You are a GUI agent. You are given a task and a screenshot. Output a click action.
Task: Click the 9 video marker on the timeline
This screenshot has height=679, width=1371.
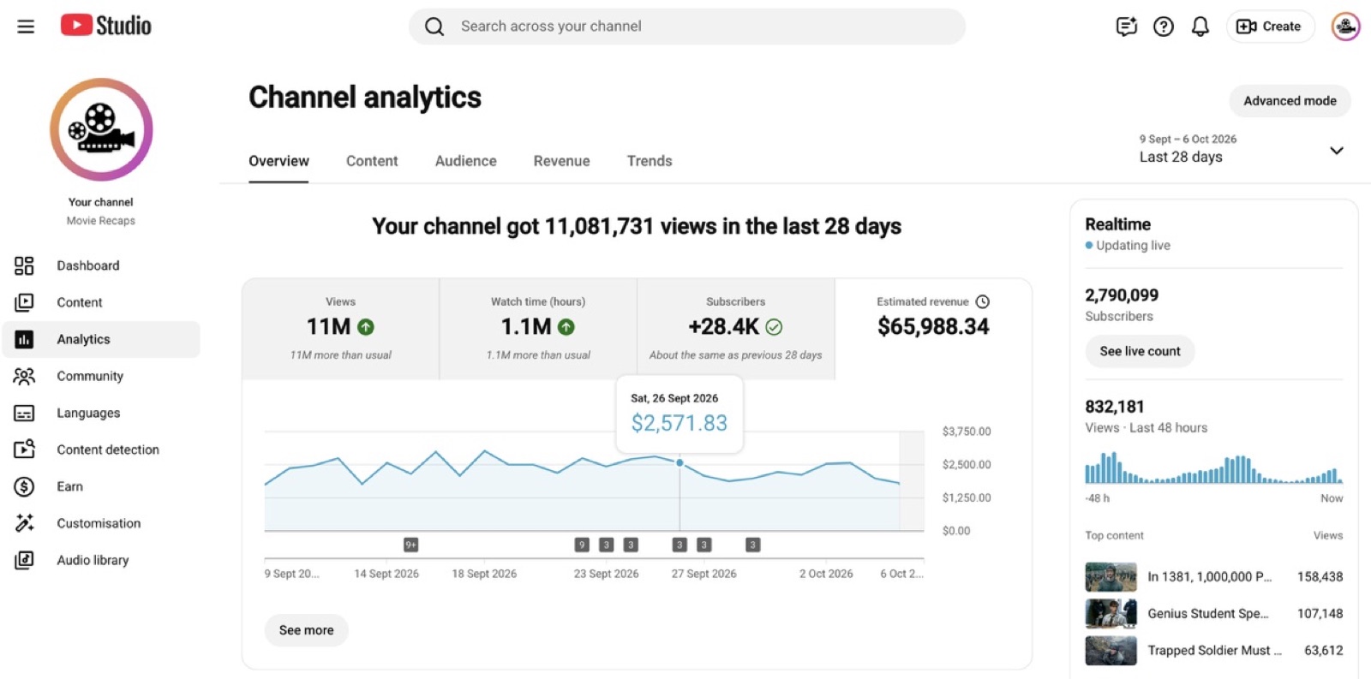582,545
